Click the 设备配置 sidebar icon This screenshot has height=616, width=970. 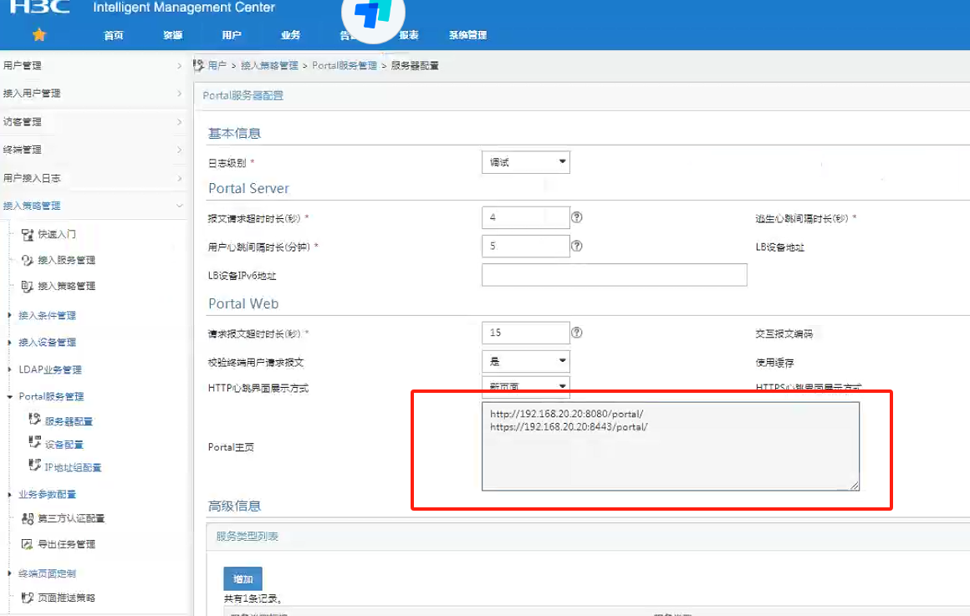click(x=34, y=442)
